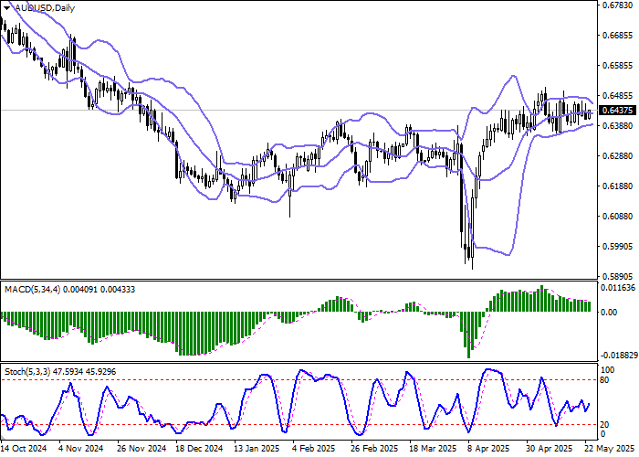
Task: Click the 14 Oct 2024 date label
Action: [x=23, y=449]
